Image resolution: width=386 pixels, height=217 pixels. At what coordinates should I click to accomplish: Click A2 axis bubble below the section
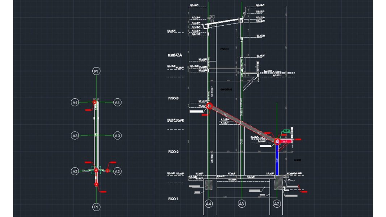[277, 204]
